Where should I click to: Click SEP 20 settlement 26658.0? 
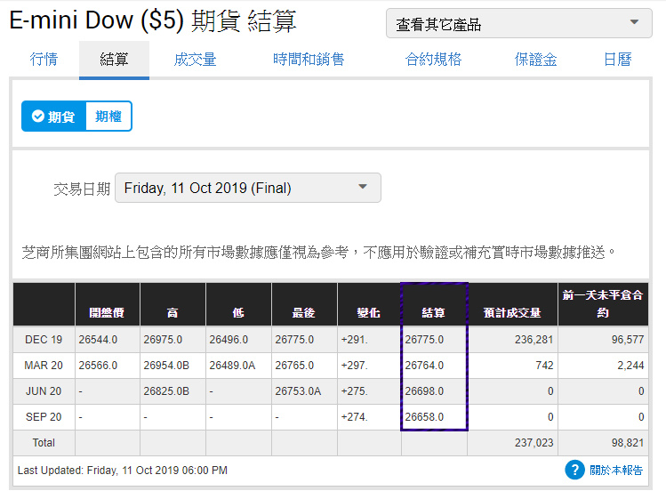click(x=424, y=417)
